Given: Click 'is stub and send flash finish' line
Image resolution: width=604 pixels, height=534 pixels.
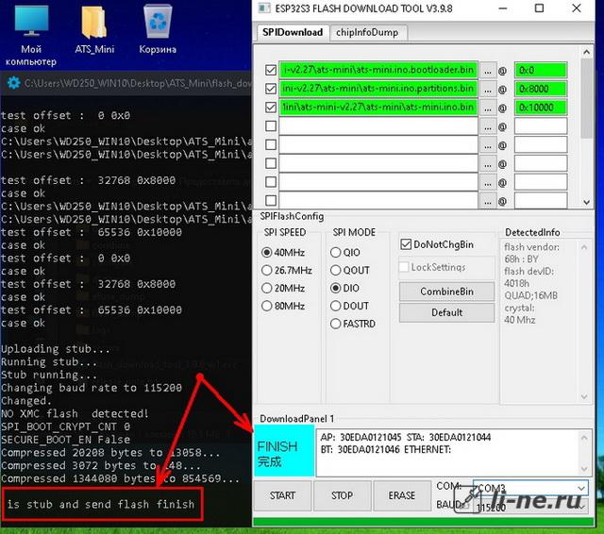Looking at the screenshot, I should tap(101, 505).
